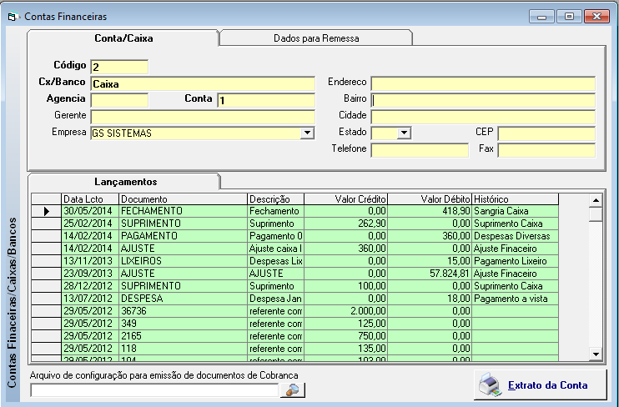Click the grid scrollbar up arrow
The height and width of the screenshot is (407, 619).
tap(595, 200)
